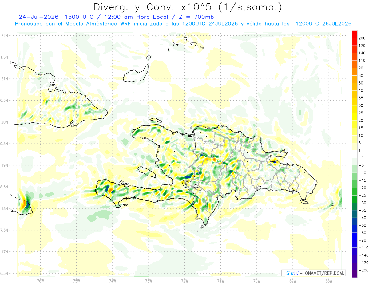369x285 pixels.
Task: Click the longitude label "70W"
Action: click(257, 281)
